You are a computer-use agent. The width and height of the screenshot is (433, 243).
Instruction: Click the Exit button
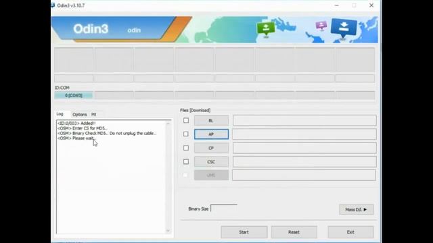350,232
